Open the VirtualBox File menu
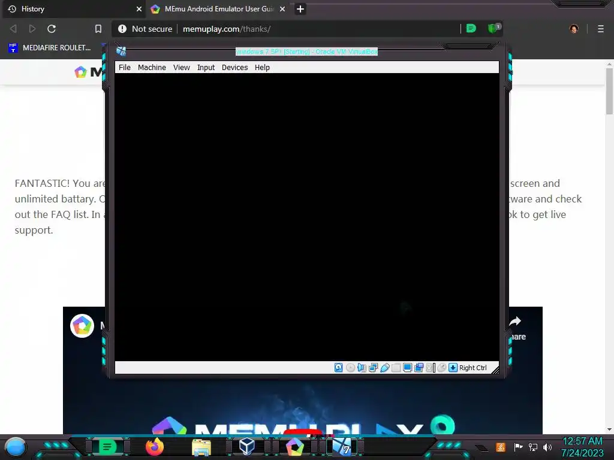Viewport: 614px width, 460px height. click(x=125, y=67)
